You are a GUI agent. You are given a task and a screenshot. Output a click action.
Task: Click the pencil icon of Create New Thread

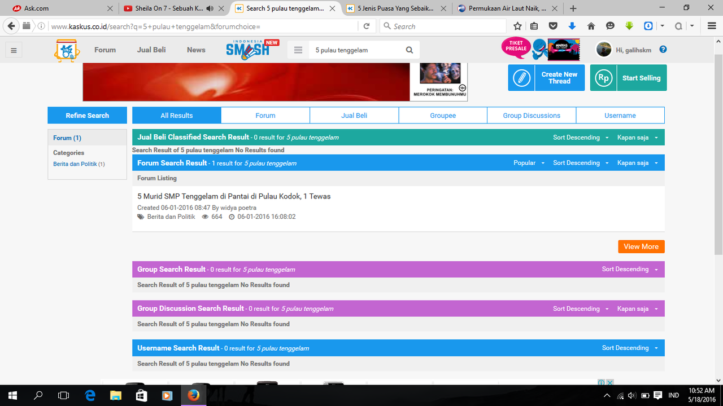pos(521,78)
